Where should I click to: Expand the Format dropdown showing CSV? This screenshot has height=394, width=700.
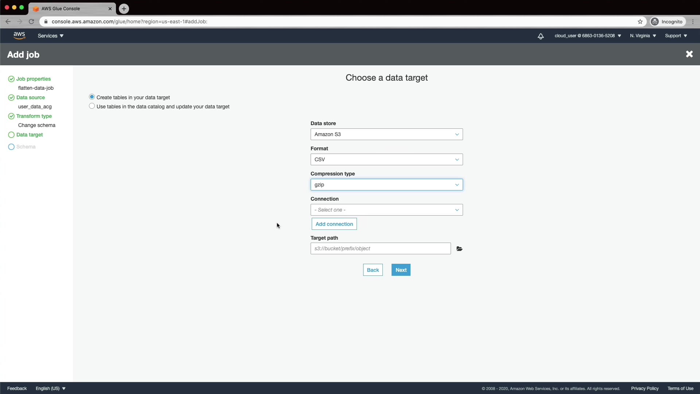tap(386, 159)
